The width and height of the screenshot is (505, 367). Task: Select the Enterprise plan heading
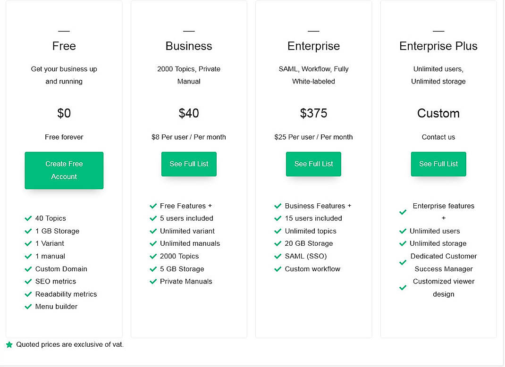pyautogui.click(x=313, y=46)
